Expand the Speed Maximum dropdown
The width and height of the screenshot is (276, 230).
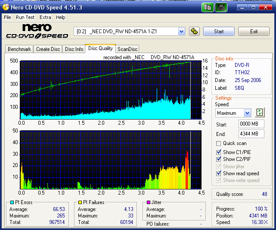tap(247, 113)
